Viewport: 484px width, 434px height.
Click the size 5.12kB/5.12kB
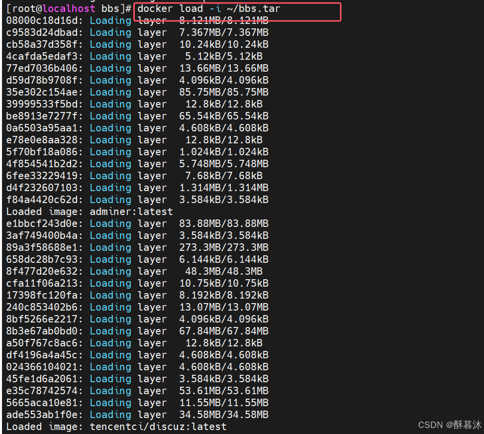tap(224, 57)
